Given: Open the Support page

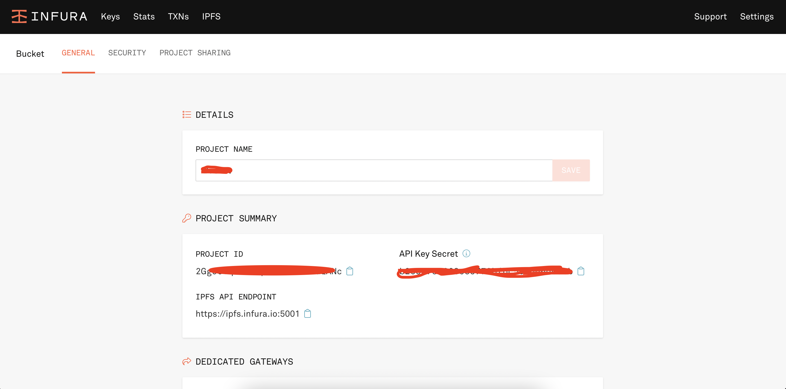Looking at the screenshot, I should (710, 16).
